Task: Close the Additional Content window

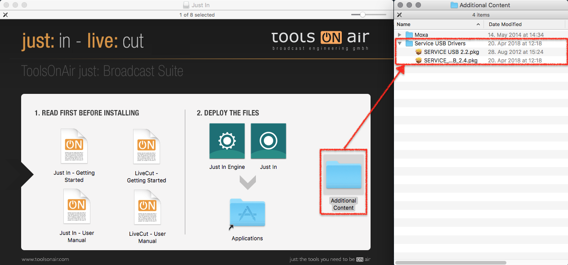Action: tap(400, 5)
